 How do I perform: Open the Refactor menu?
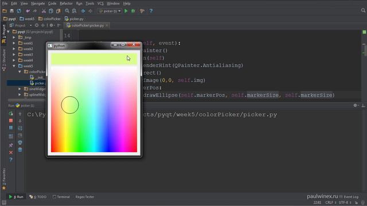(67, 3)
